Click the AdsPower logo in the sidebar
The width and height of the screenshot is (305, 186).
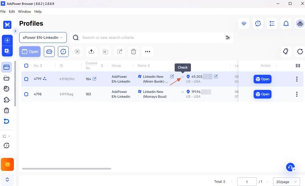(7, 25)
